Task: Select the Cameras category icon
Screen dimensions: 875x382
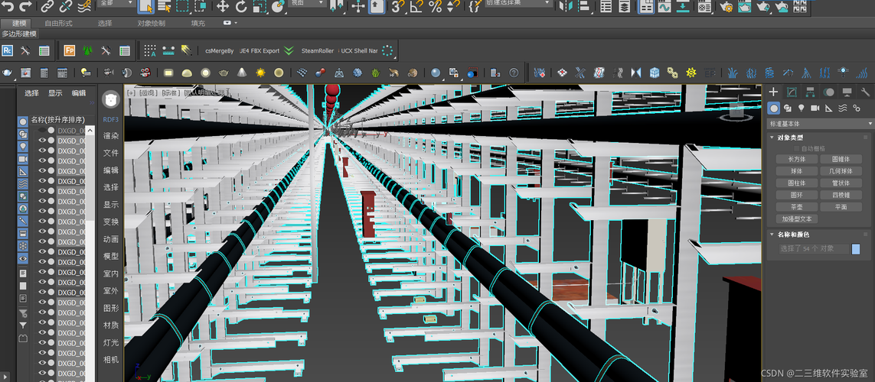Action: (x=815, y=108)
